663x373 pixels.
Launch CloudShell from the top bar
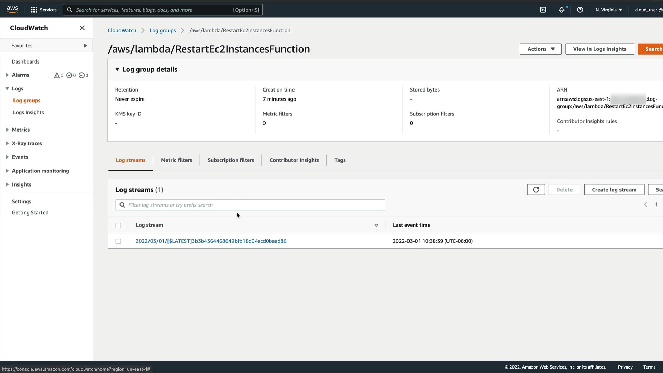543,10
